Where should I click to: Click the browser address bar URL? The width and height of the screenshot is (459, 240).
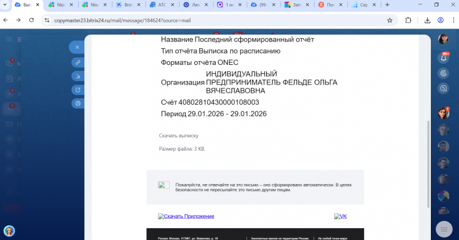tap(123, 20)
